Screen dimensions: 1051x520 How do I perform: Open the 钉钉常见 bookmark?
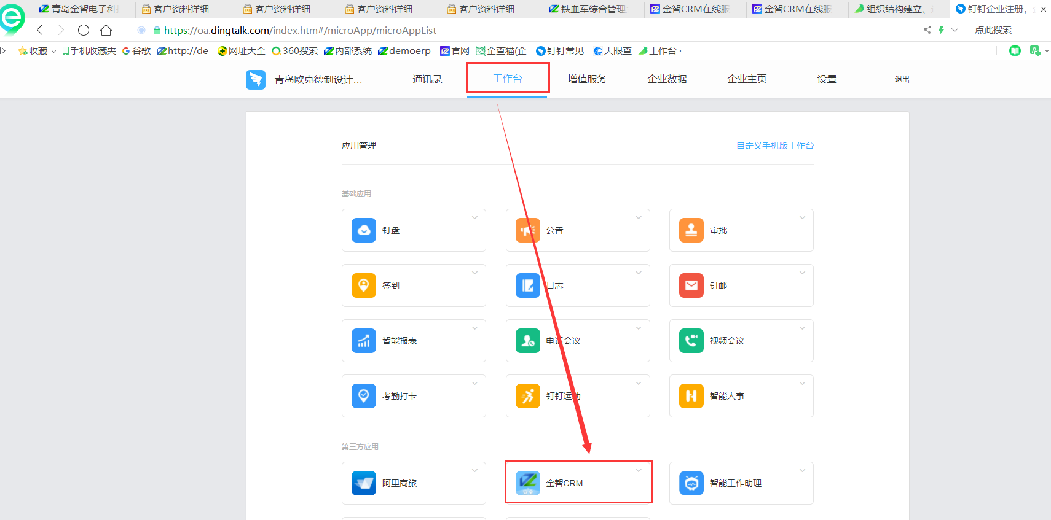(x=560, y=50)
